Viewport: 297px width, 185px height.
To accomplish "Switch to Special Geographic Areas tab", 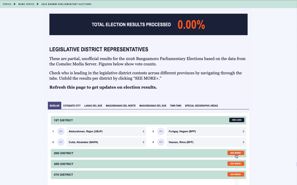I will pos(201,106).
